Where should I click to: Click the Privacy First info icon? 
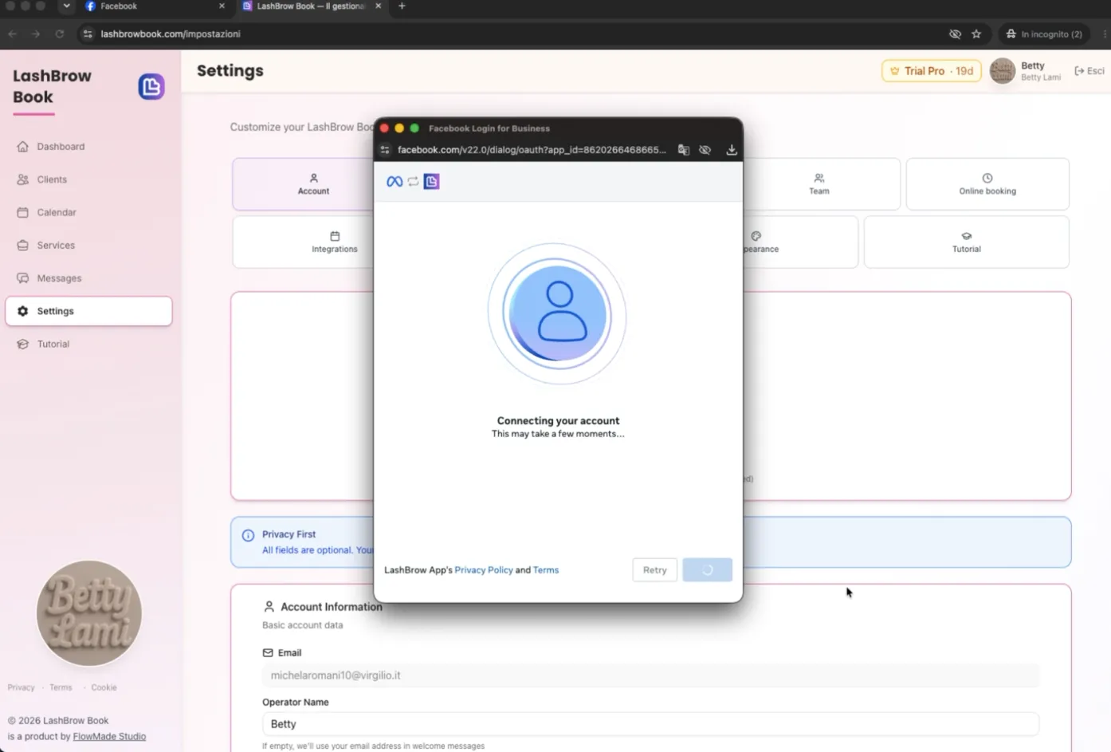(248, 535)
